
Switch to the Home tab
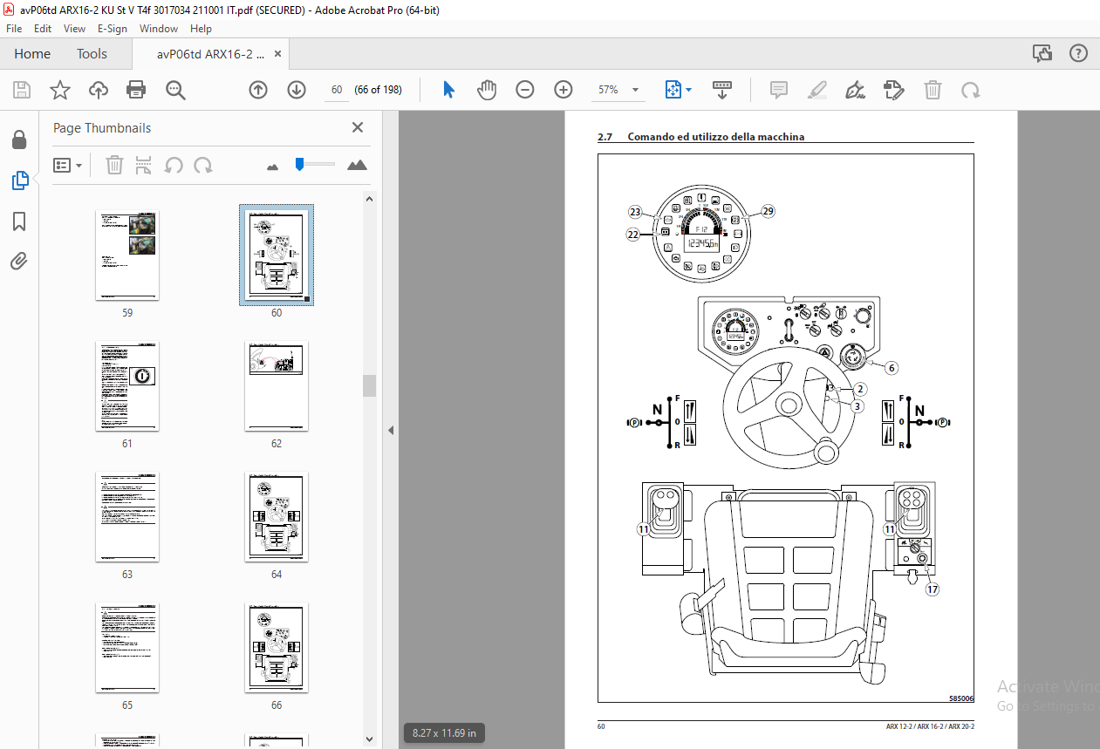click(32, 54)
